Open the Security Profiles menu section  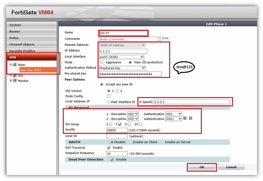click(32, 50)
